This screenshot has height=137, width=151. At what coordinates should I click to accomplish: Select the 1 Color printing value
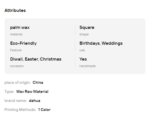pyautogui.click(x=44, y=110)
